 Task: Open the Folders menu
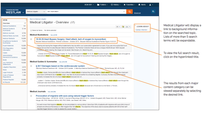[x=102, y=5]
